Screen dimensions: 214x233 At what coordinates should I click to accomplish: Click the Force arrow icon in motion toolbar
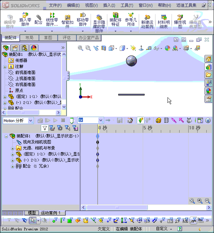181,120
